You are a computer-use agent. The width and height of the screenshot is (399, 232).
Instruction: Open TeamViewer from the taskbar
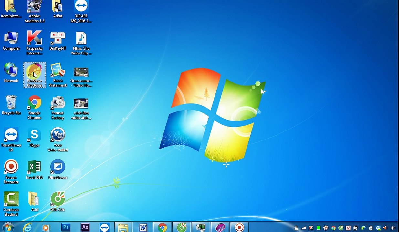point(104,227)
